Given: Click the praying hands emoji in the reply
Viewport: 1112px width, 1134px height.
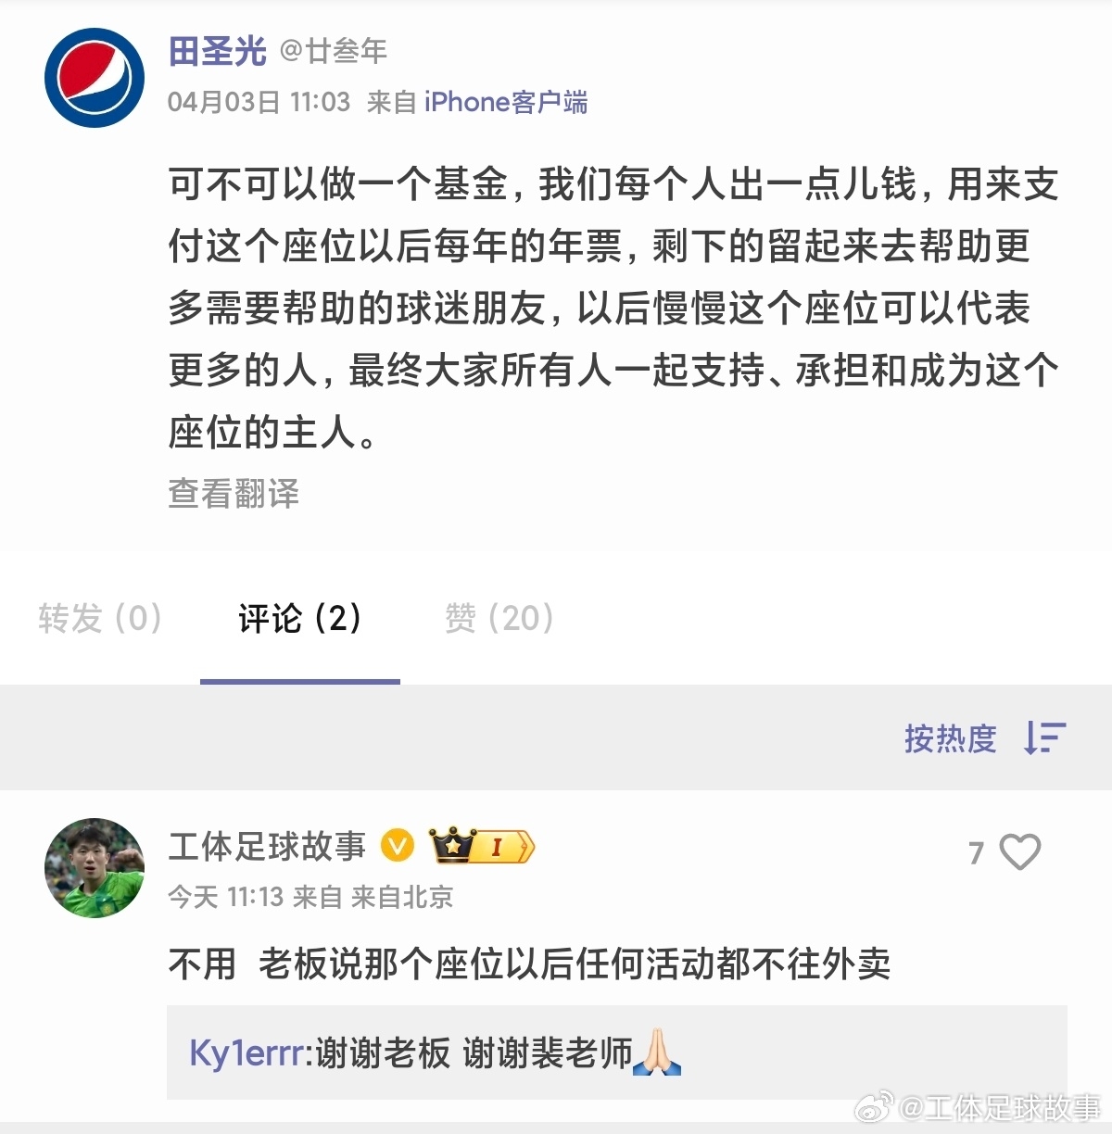Looking at the screenshot, I should point(657,1052).
